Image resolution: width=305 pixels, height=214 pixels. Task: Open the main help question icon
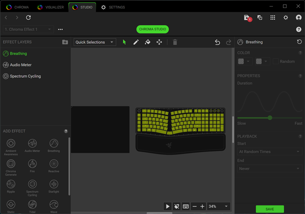tap(298, 29)
